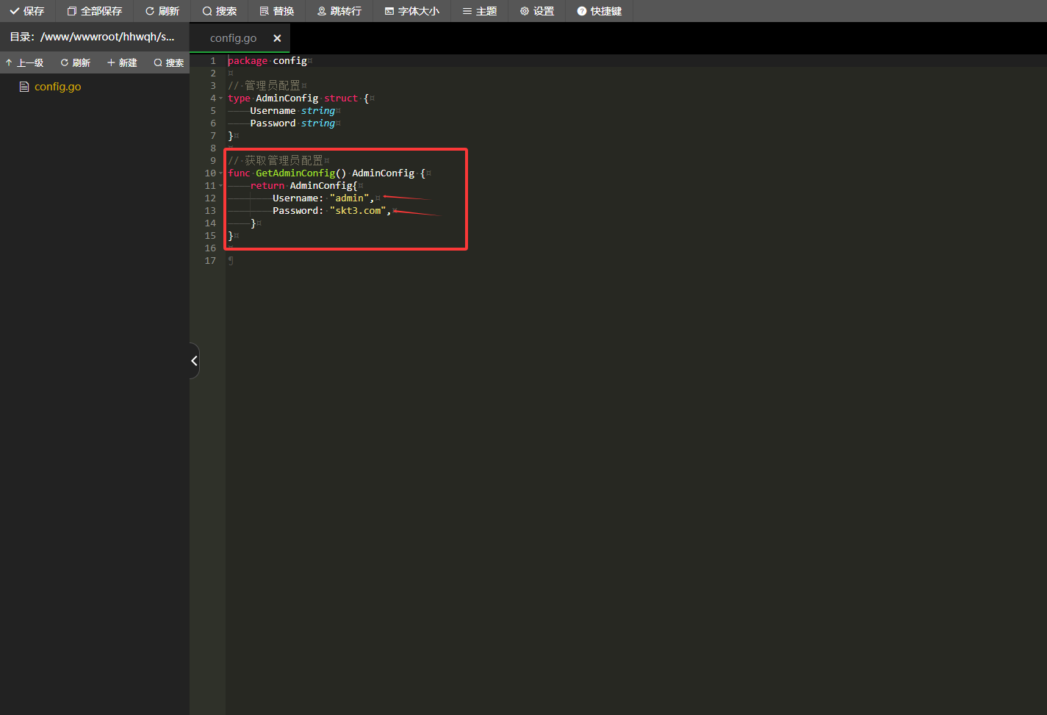Fold the AdminConfig struct at line 4
This screenshot has width=1047, height=715.
[221, 98]
